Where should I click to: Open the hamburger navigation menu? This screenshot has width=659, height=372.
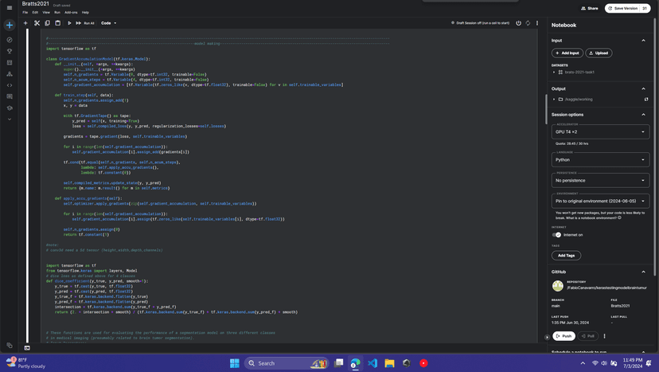10,8
